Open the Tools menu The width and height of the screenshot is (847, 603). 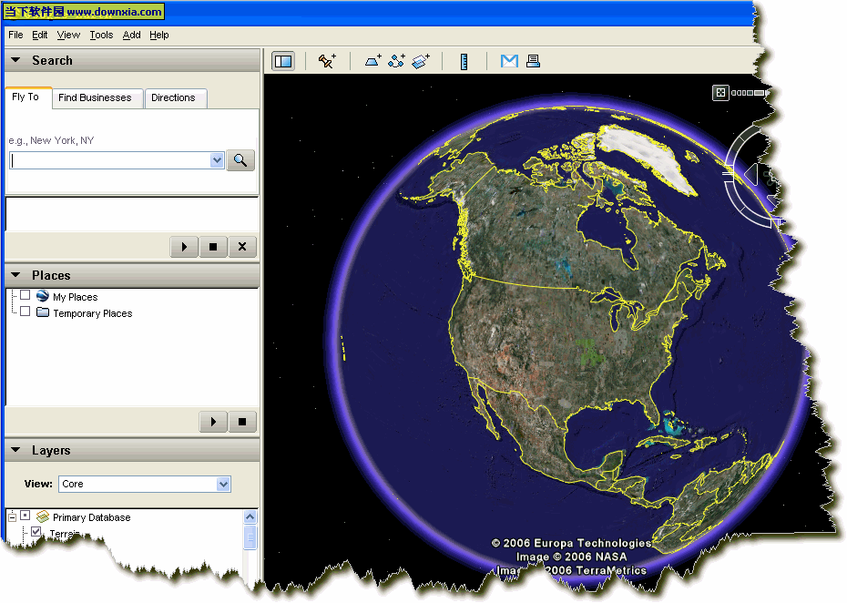tap(101, 35)
